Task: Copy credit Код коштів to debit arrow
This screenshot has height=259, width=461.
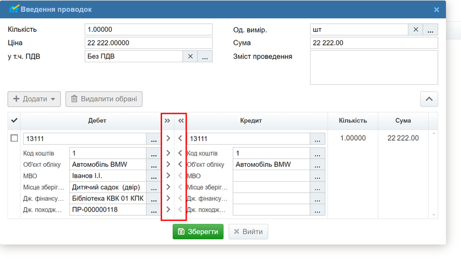Action: pos(180,153)
